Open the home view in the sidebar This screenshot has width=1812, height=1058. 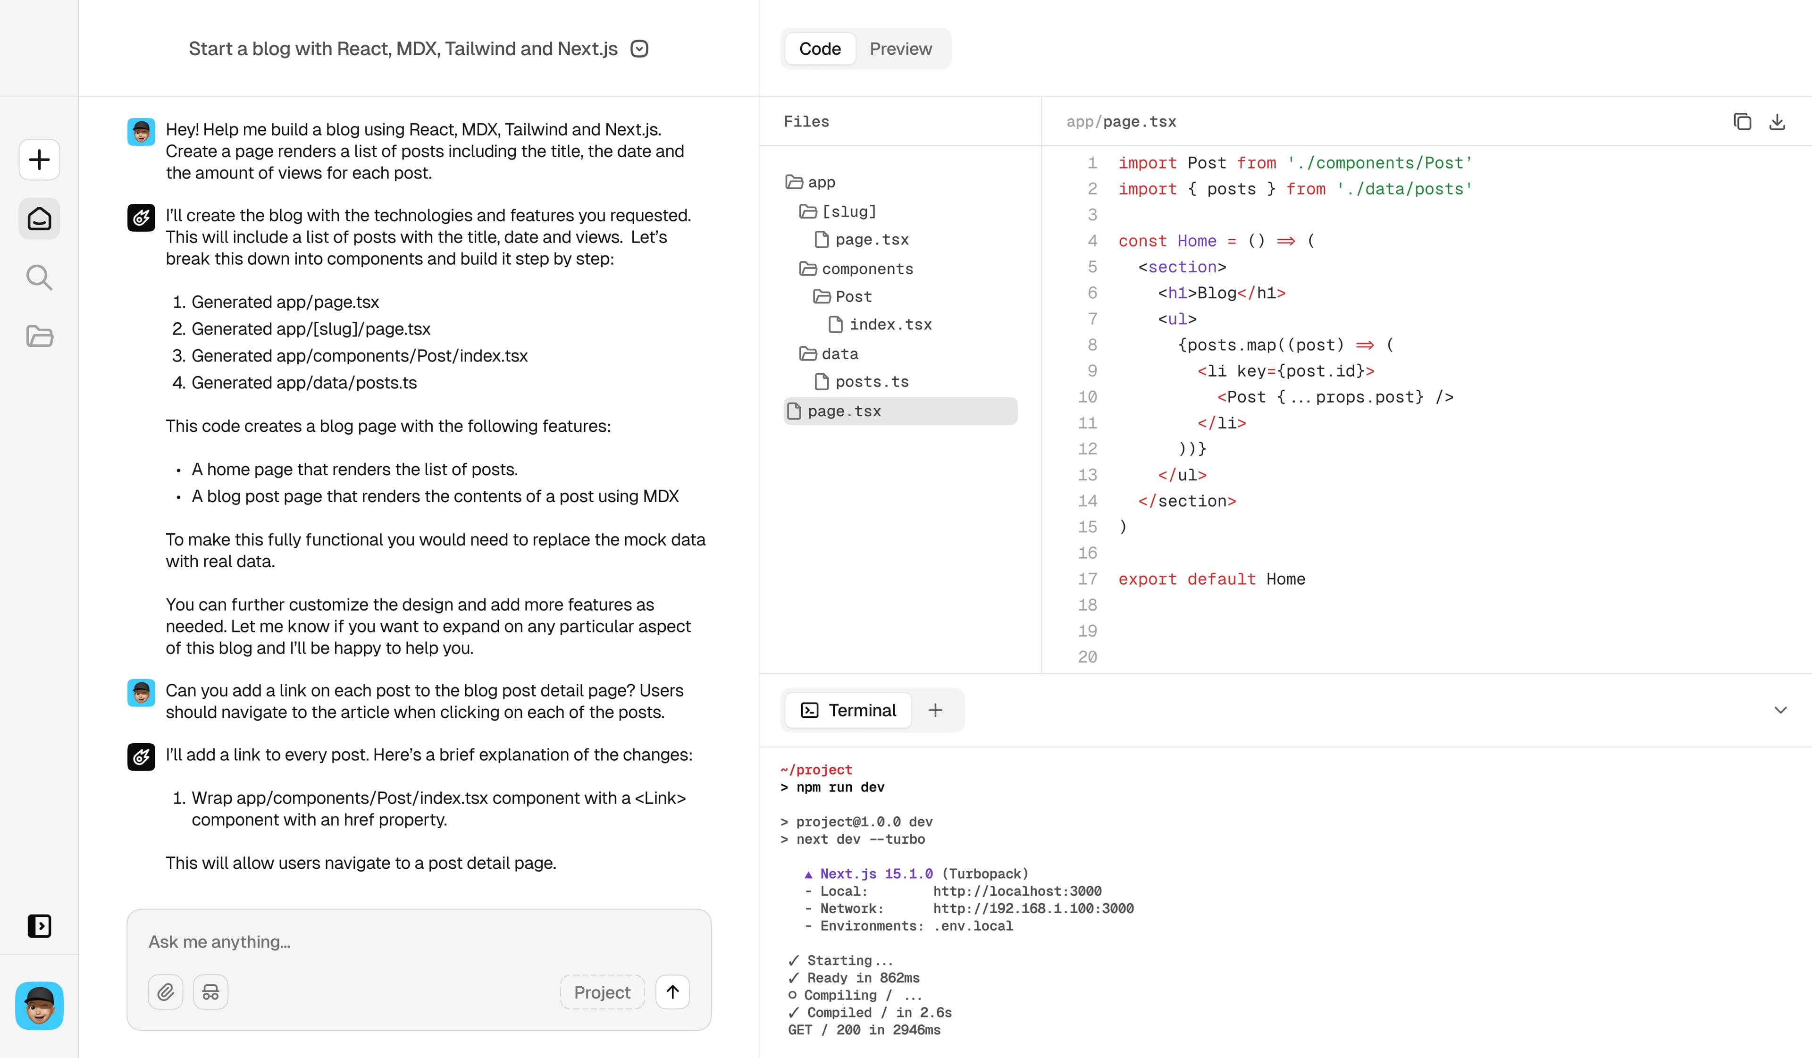[x=39, y=218]
